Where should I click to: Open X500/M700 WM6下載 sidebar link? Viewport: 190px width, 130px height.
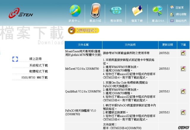tap(34, 77)
